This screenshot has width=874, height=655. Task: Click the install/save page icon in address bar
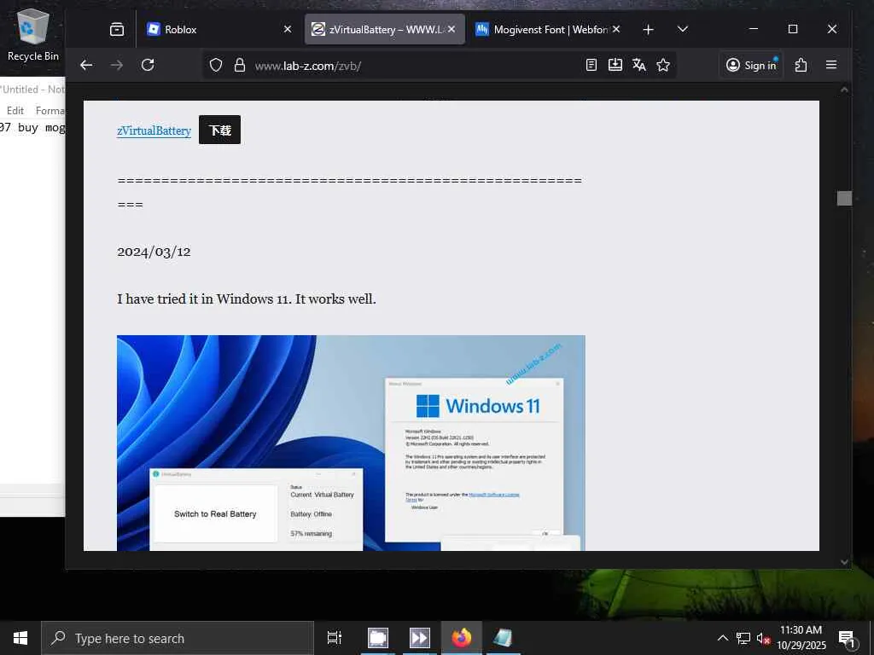pos(615,65)
